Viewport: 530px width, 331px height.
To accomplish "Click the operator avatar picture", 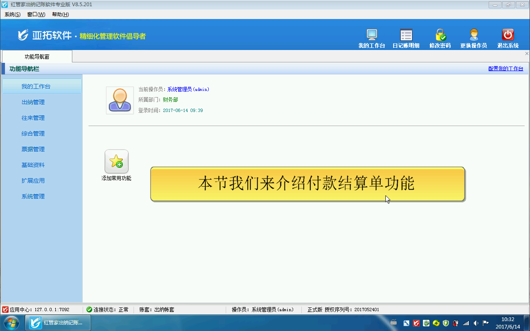I will pyautogui.click(x=120, y=100).
